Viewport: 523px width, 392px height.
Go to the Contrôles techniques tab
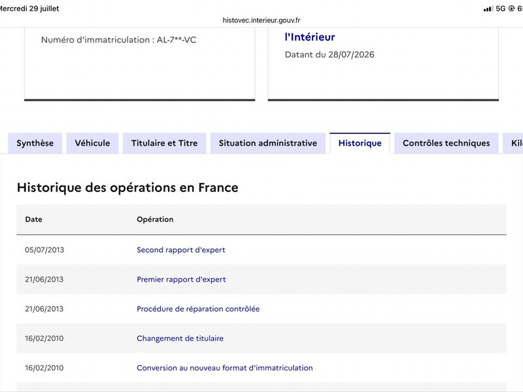pos(447,143)
